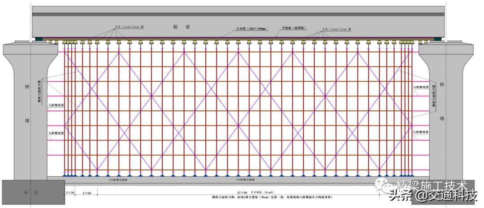Click the upper right '与桥墩顶紧' label
Screen dimensions: 484x208
click(421, 87)
